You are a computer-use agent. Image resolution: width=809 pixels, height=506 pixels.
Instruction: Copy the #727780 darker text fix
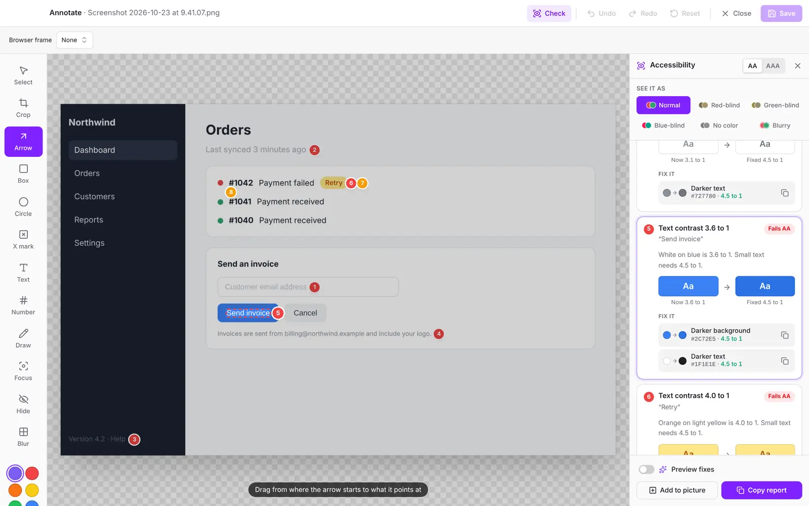click(785, 193)
